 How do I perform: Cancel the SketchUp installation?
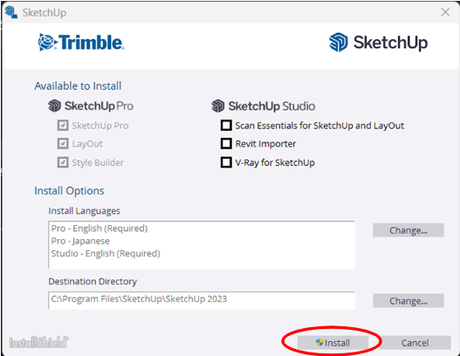[415, 343]
